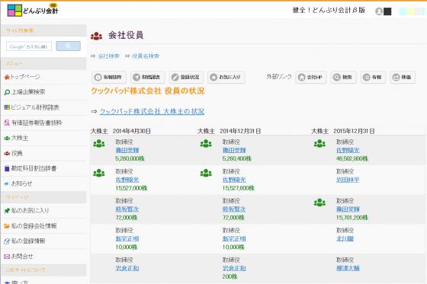The width and height of the screenshot is (427, 284).
Task: Open 柳澤大輔 in the 2015年12月31日 column
Action: coord(348,268)
